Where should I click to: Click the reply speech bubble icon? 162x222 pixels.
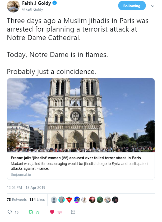10,212
